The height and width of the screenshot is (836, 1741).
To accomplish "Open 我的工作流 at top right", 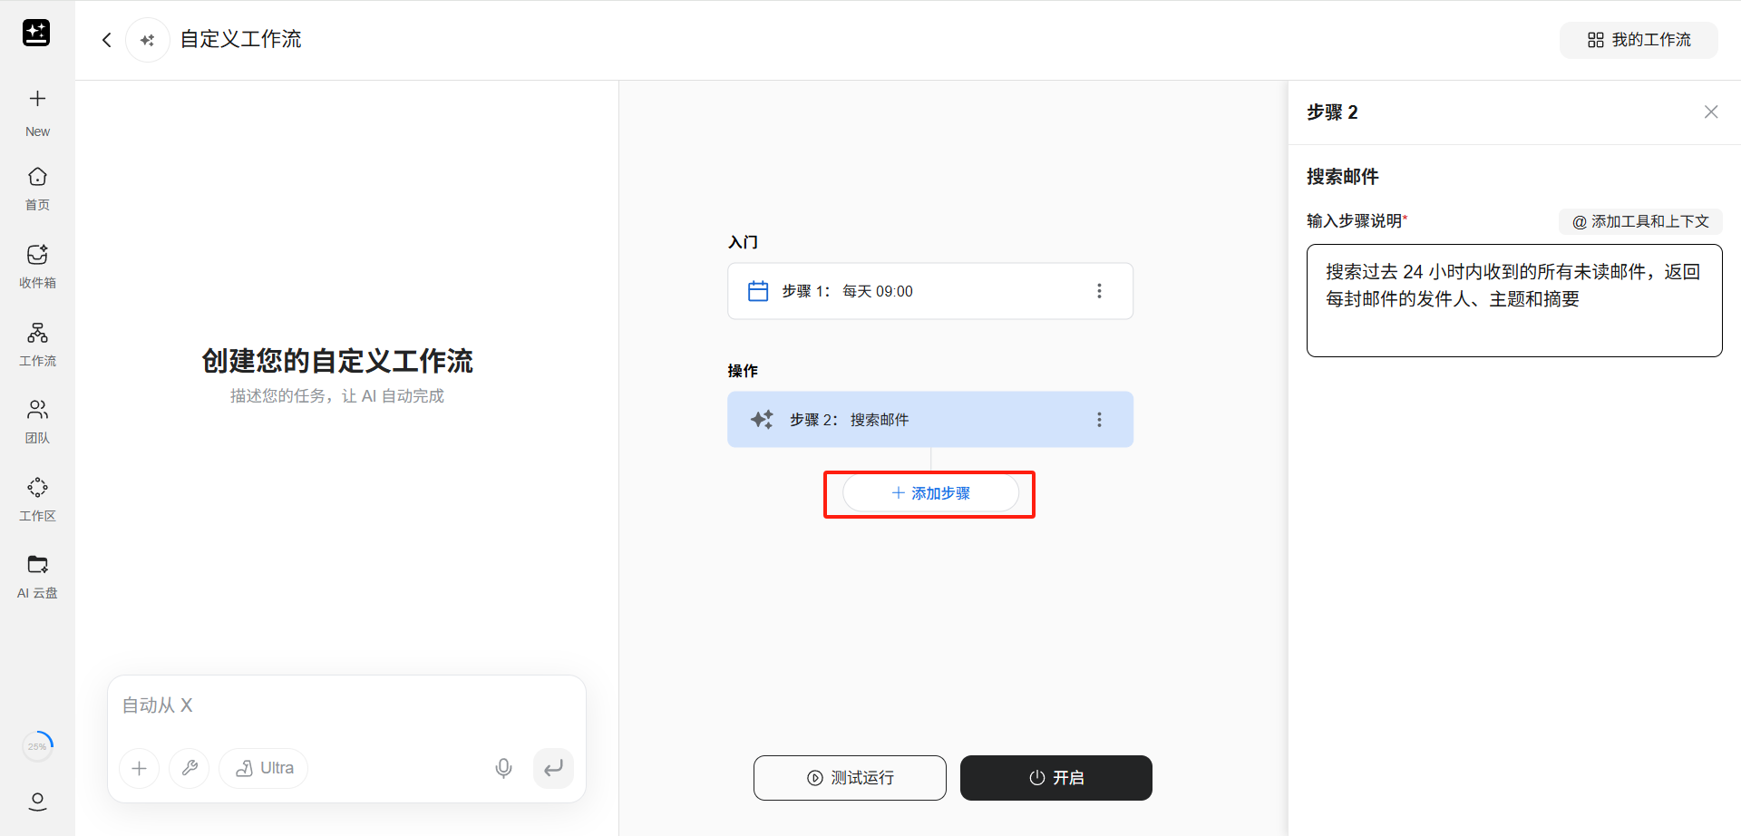I will point(1639,40).
